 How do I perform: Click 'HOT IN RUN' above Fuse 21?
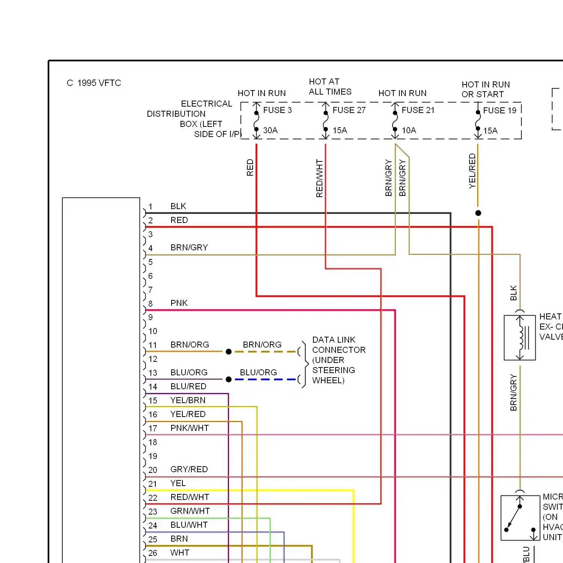402,93
